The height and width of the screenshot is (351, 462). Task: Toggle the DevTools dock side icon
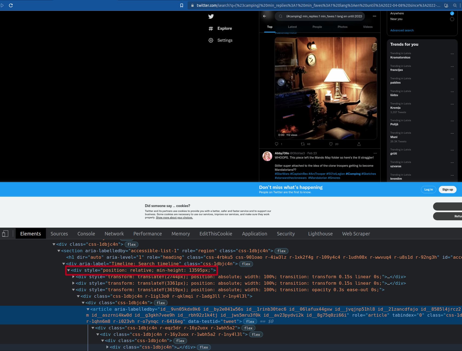click(x=5, y=234)
